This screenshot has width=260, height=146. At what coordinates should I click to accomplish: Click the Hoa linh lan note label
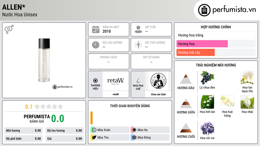coord(207,112)
